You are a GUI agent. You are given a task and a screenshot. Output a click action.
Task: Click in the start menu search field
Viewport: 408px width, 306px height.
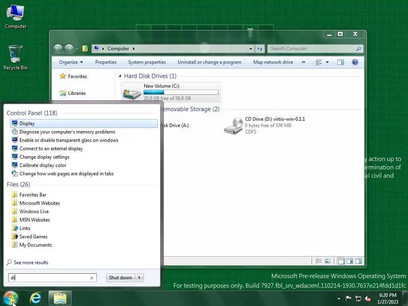click(x=49, y=278)
